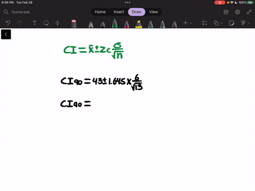
Task: Select the Draw tab
Action: click(x=137, y=12)
